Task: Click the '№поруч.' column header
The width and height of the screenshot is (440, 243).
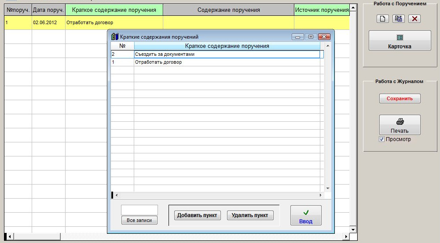Action: 18,10
